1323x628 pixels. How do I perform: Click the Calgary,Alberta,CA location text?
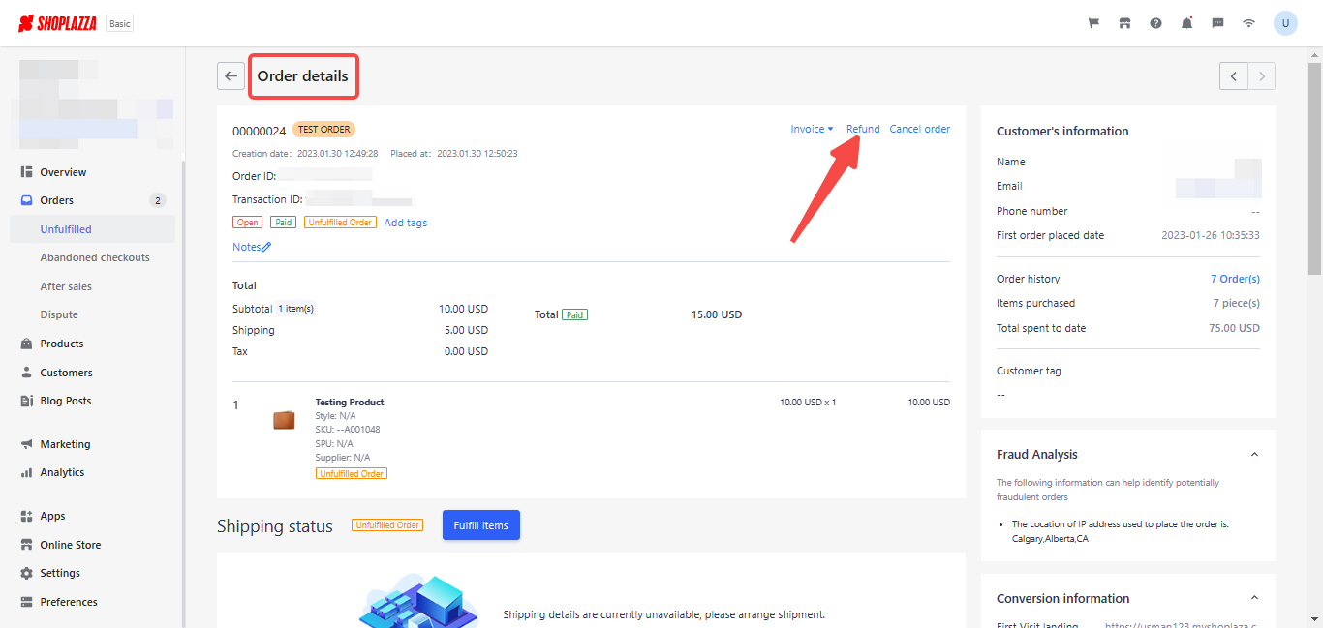[x=1050, y=539]
